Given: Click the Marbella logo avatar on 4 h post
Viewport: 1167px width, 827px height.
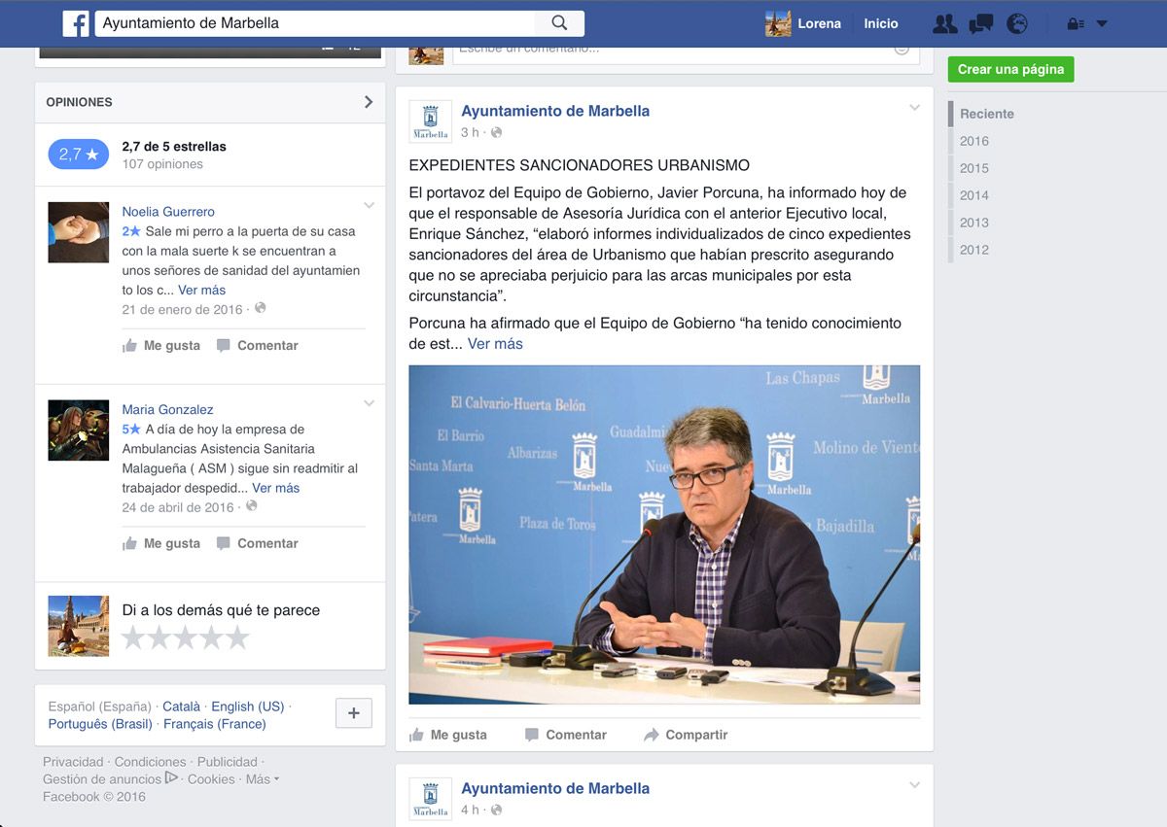Looking at the screenshot, I should 431,799.
